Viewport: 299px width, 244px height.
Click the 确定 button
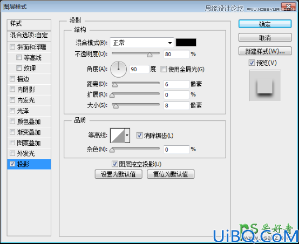[265, 24]
